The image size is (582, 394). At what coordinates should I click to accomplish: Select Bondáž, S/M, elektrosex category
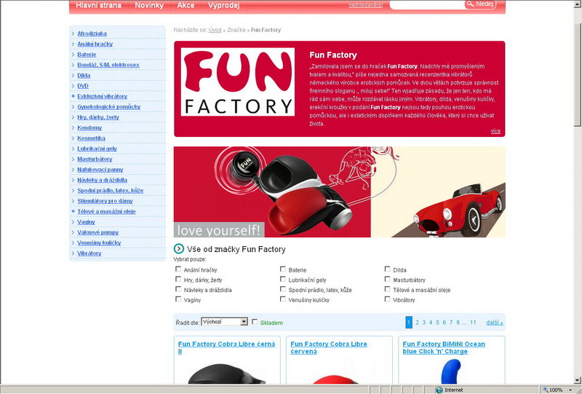click(x=108, y=65)
